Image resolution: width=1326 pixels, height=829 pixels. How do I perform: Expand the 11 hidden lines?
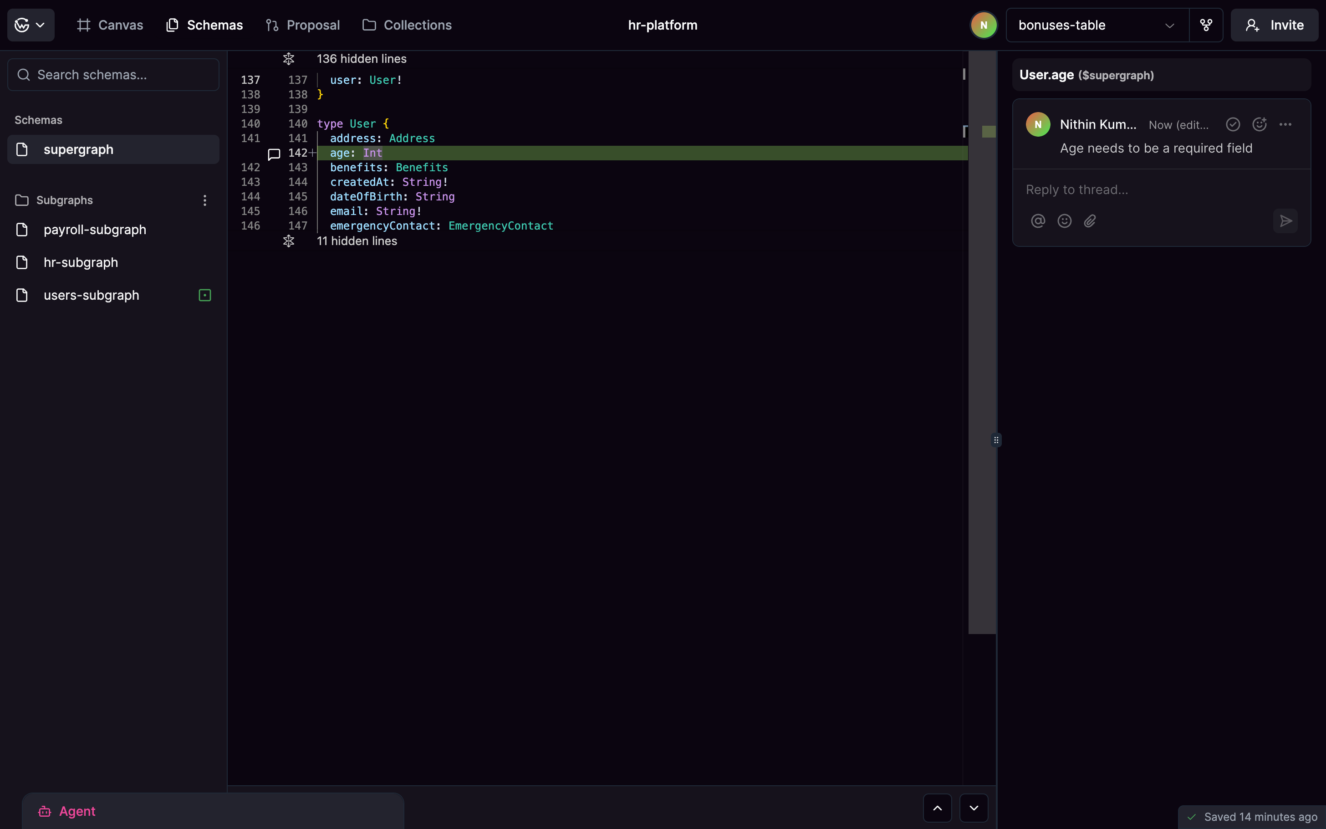(x=289, y=241)
